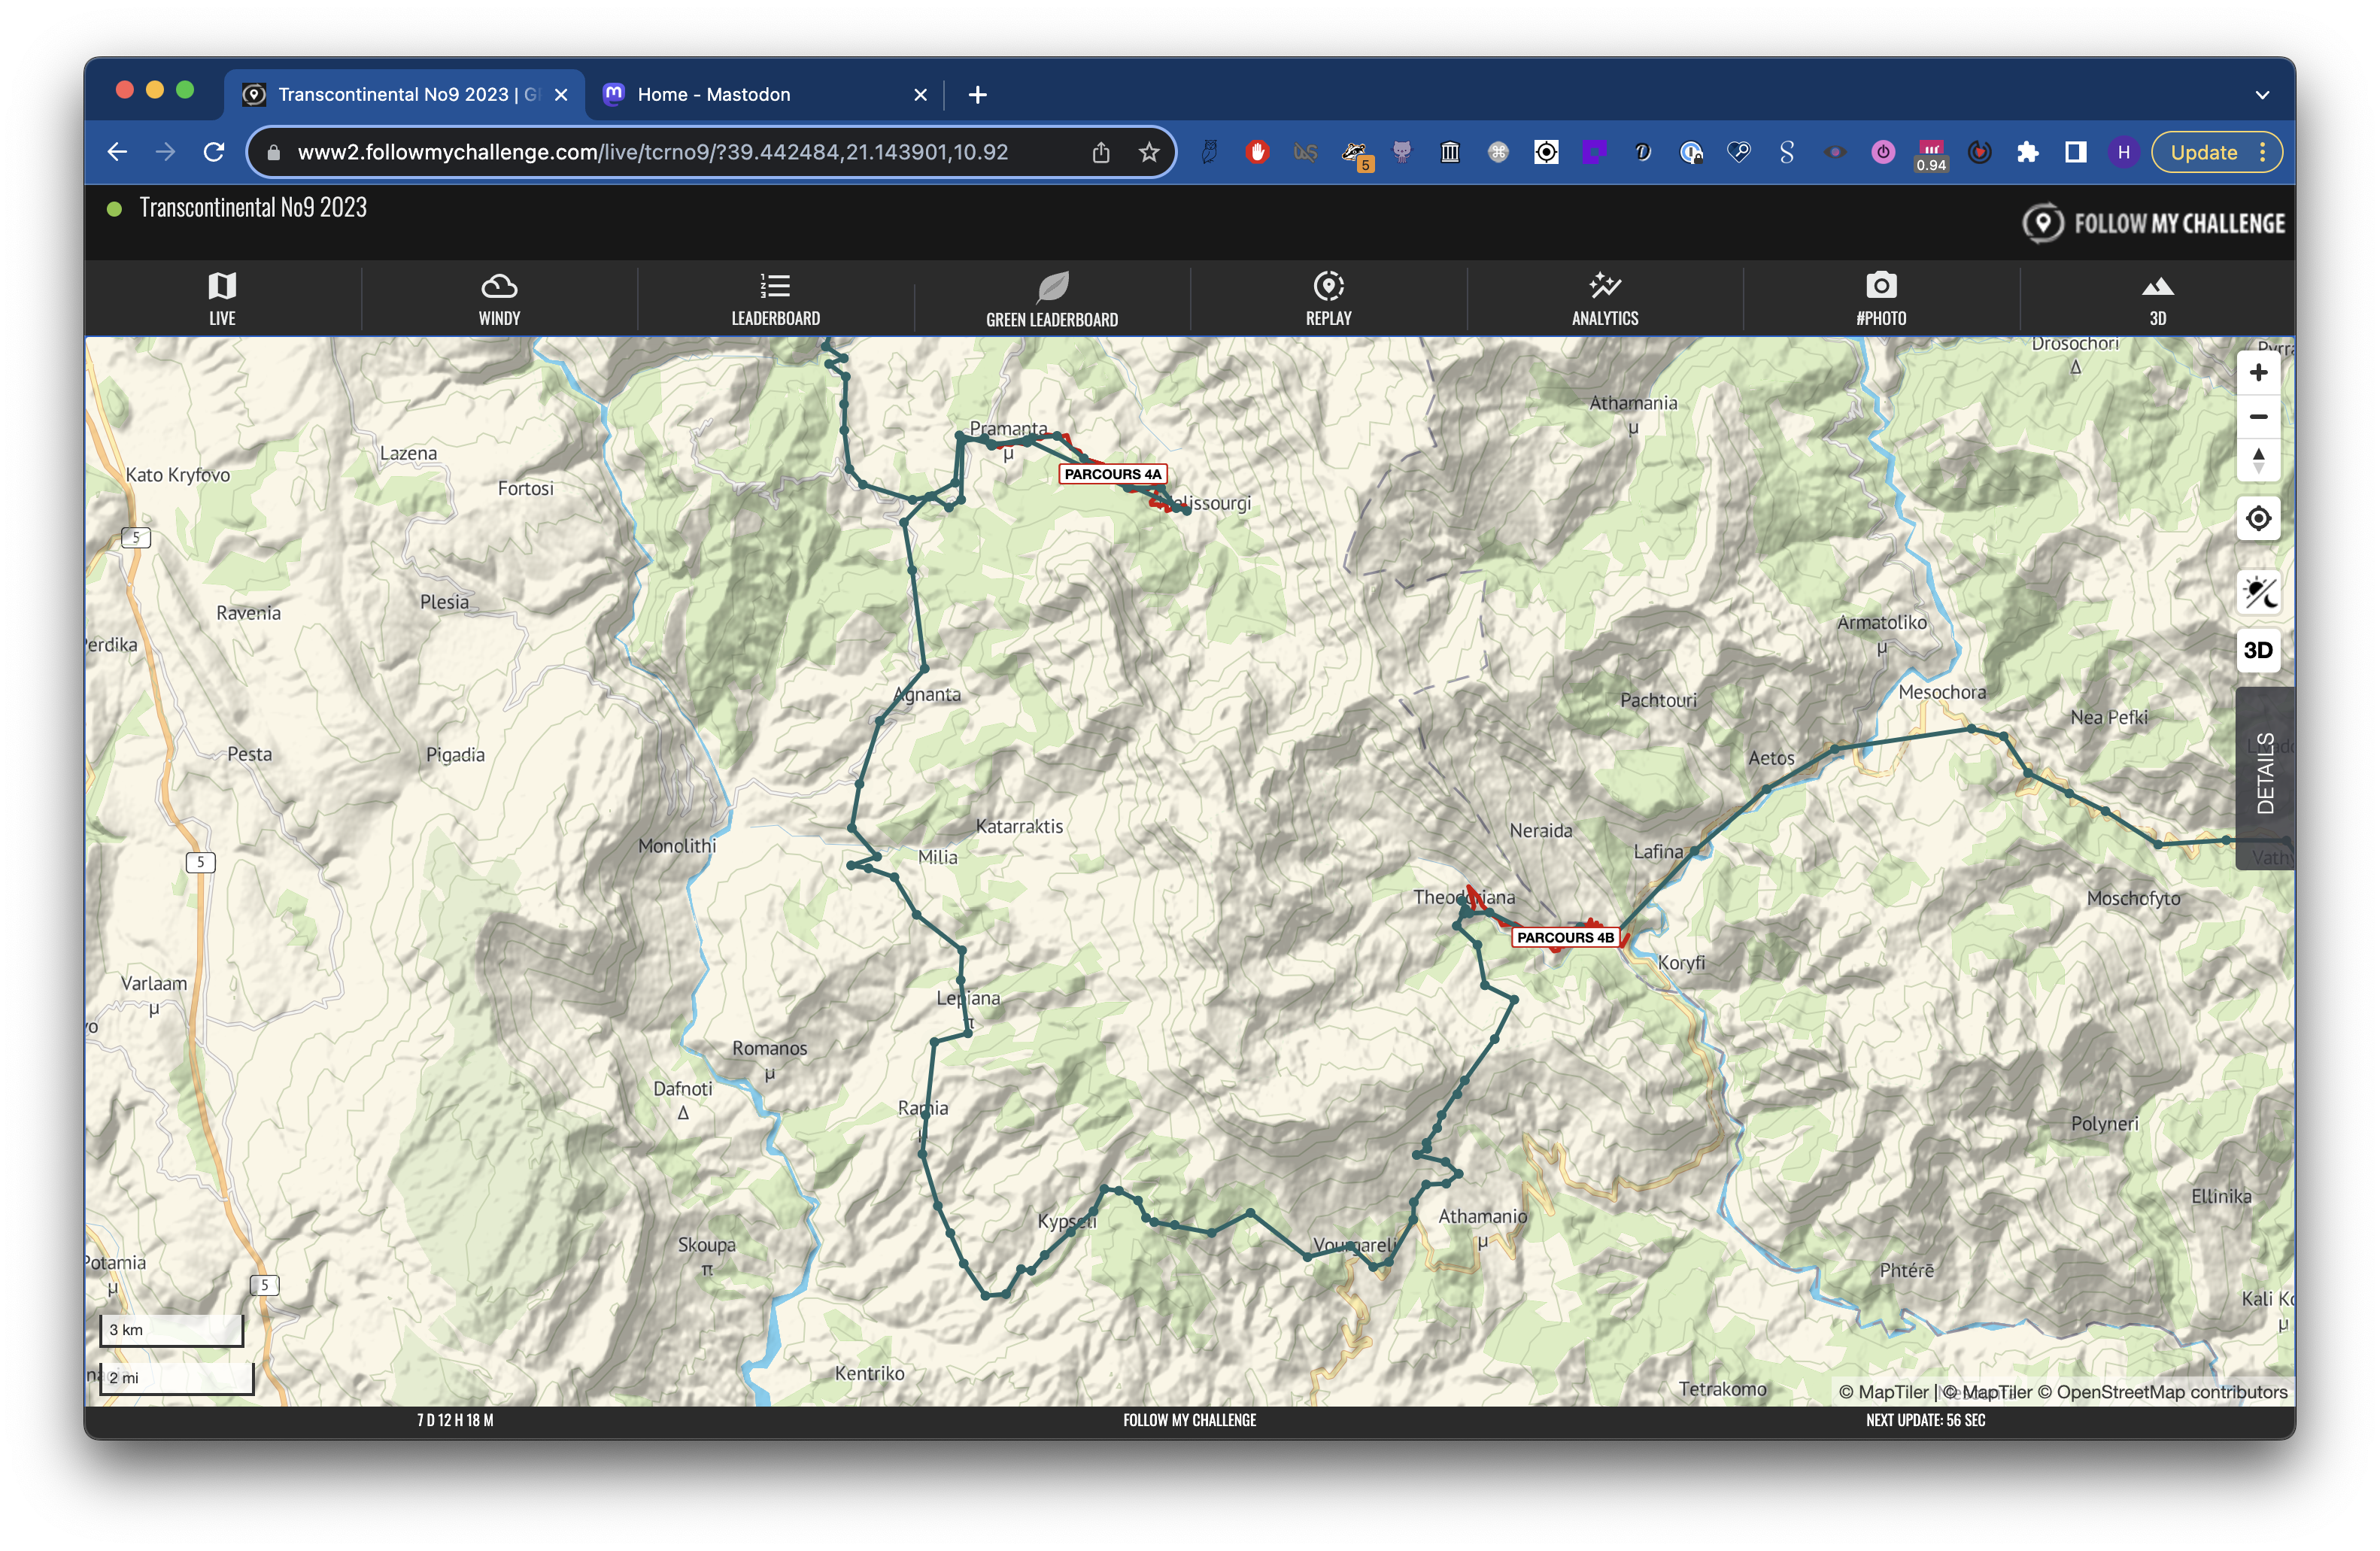The height and width of the screenshot is (1551, 2380).
Task: Click the PARCOURS 4B label
Action: click(1565, 937)
